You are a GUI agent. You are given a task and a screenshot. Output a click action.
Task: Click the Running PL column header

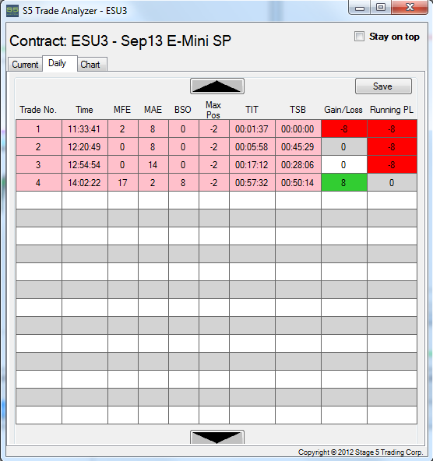click(392, 110)
